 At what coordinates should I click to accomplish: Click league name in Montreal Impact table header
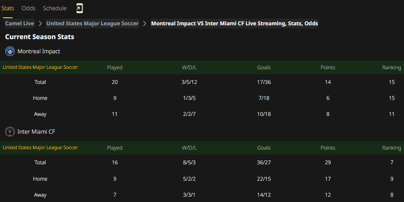point(40,67)
